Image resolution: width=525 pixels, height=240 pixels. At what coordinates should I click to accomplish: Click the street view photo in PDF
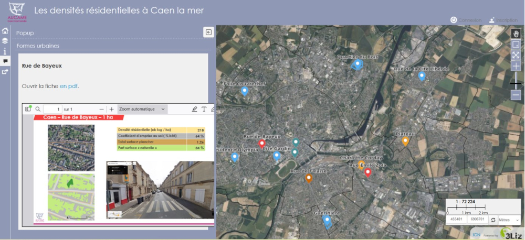160,190
